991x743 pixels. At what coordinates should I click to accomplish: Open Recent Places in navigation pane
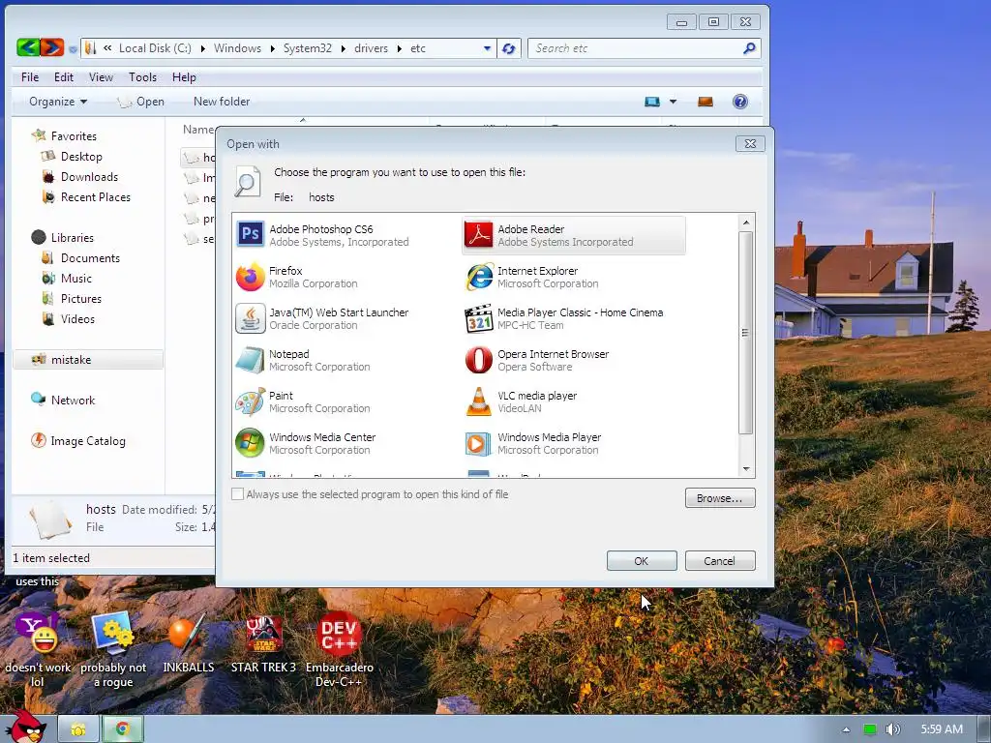[96, 197]
